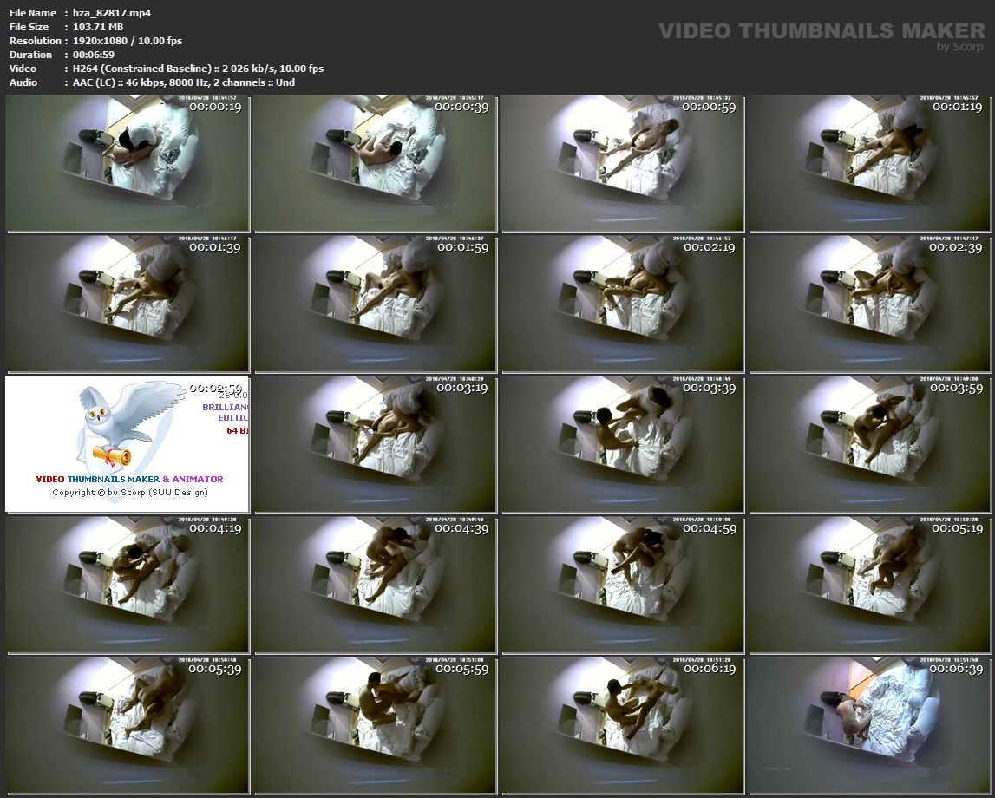This screenshot has height=798, width=995.
Task: Select the thumbnail stamped 00:05:19
Action: pyautogui.click(x=870, y=585)
